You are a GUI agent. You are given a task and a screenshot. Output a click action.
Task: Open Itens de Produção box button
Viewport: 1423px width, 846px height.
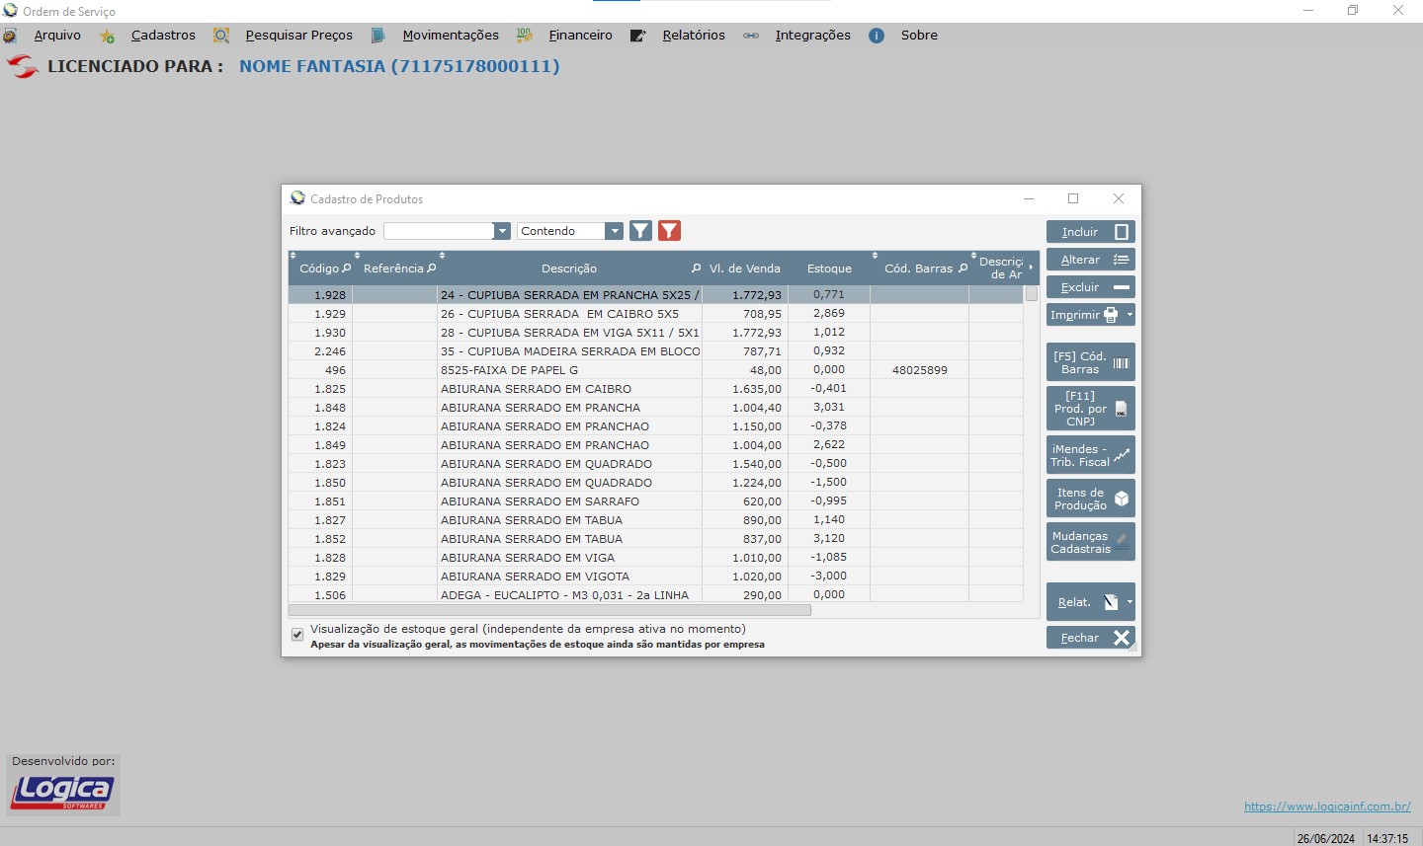tap(1090, 499)
